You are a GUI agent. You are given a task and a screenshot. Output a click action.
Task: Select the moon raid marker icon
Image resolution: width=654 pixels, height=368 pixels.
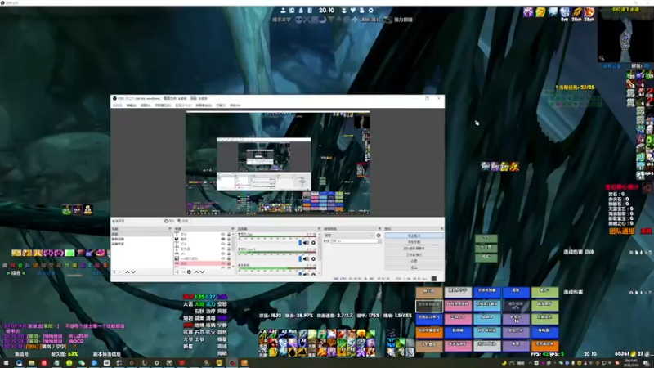(322, 20)
